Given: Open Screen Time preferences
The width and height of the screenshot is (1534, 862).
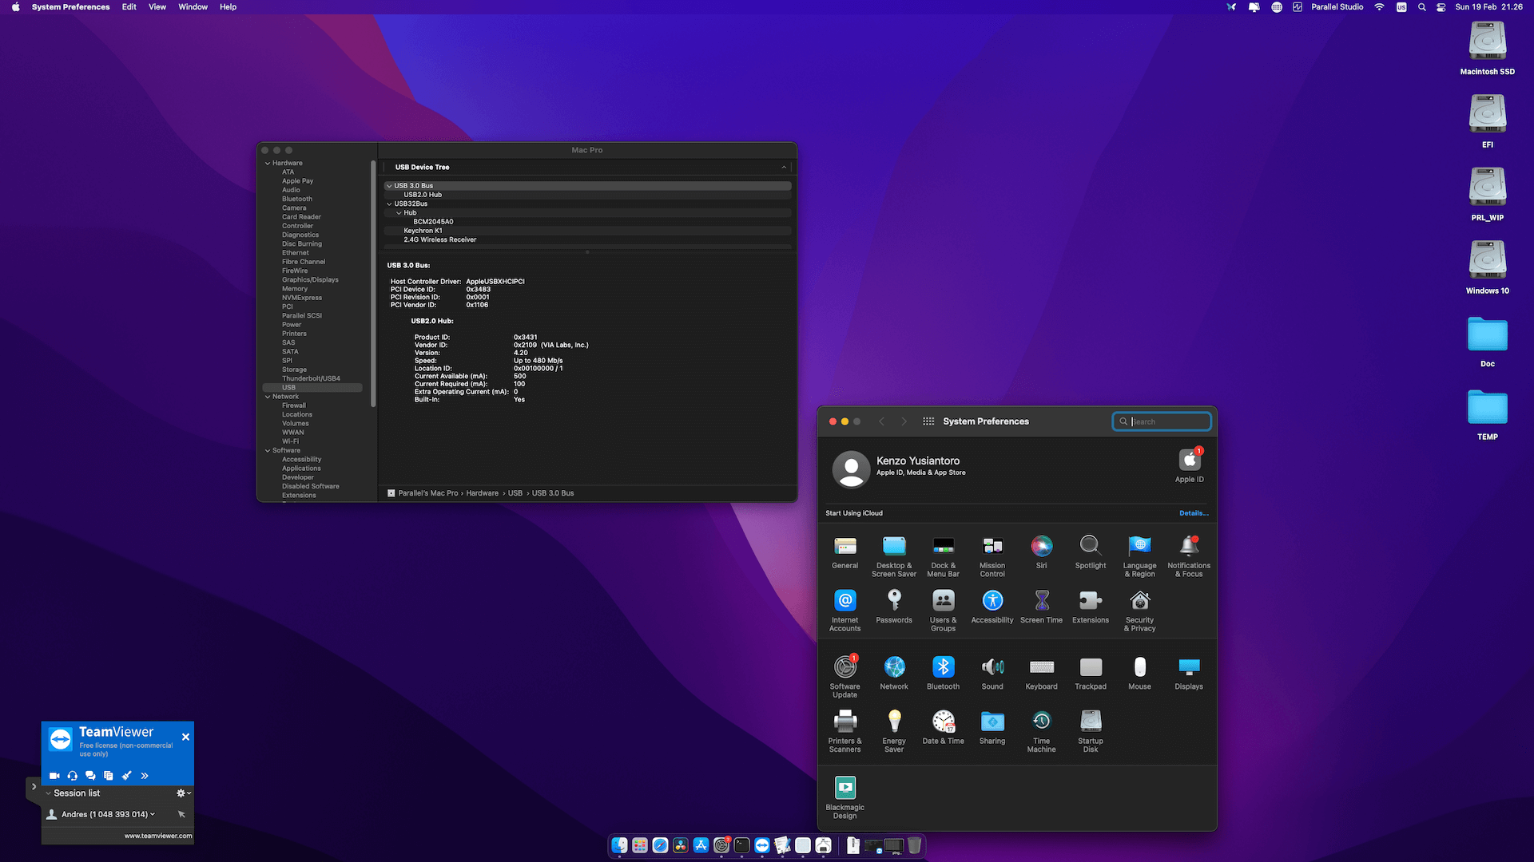Looking at the screenshot, I should [x=1041, y=607].
